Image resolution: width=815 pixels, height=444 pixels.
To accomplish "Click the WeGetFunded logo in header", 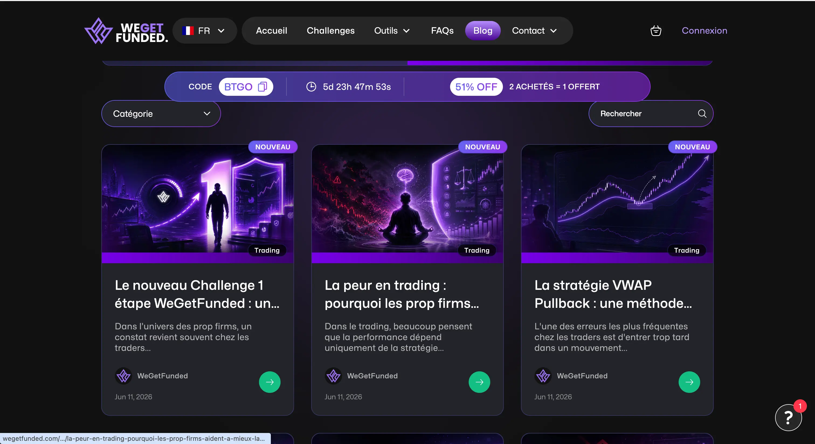I will tap(126, 31).
